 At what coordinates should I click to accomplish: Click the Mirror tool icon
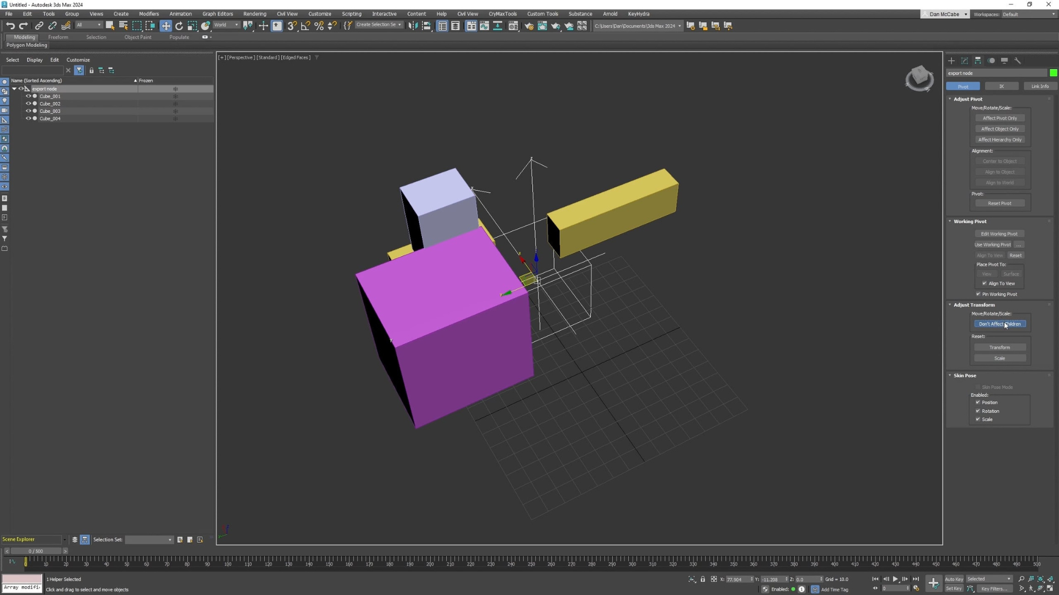pyautogui.click(x=413, y=26)
